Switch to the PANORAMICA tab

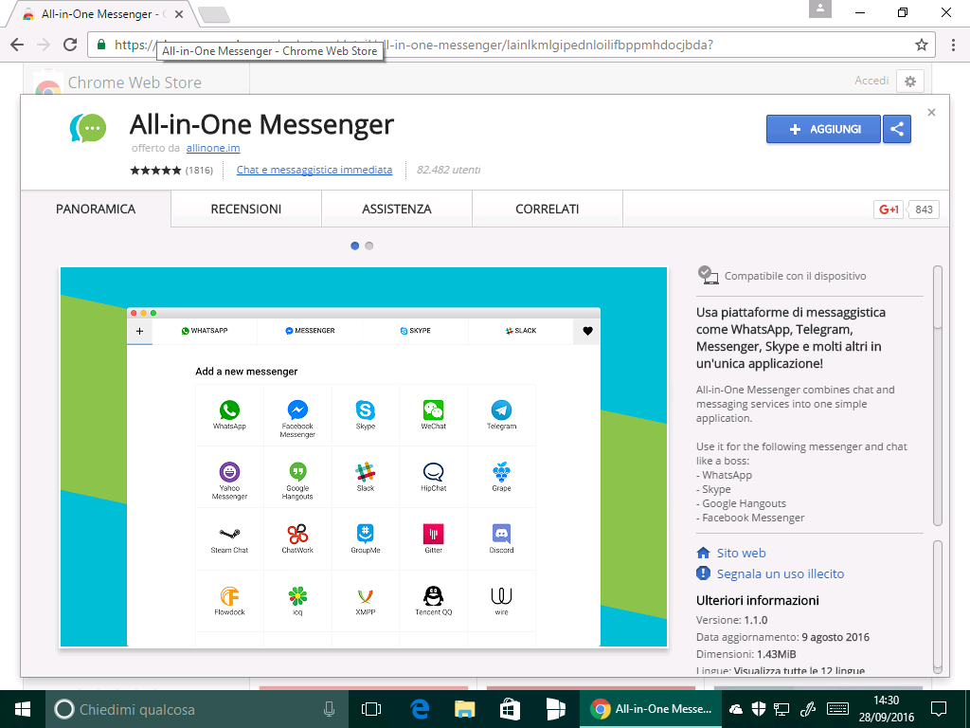click(96, 209)
